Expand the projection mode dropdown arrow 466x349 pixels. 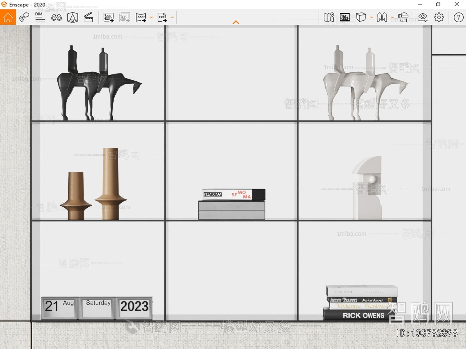pos(372,17)
